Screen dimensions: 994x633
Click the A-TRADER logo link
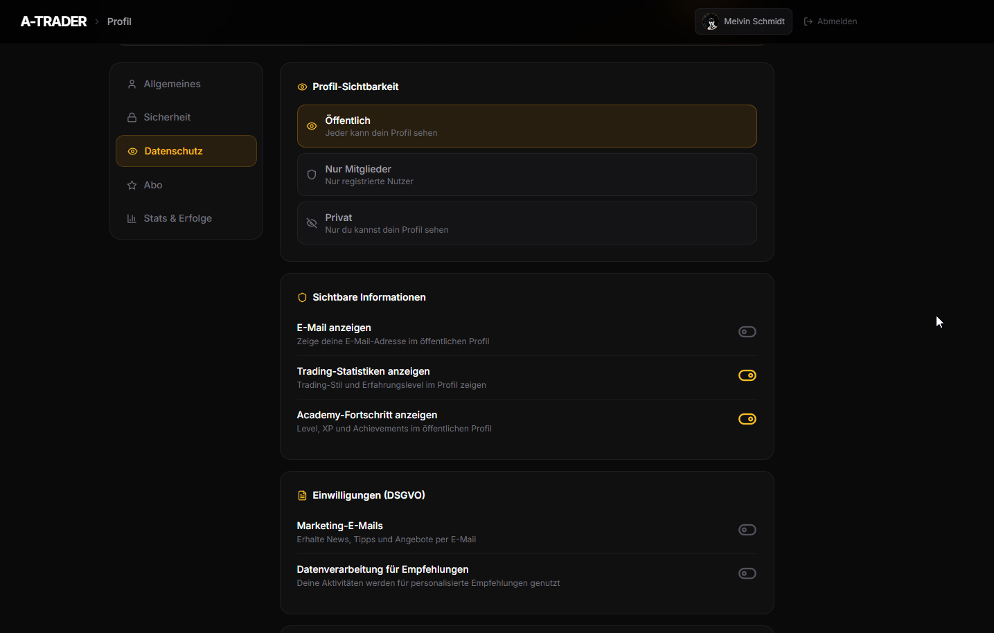pos(53,21)
